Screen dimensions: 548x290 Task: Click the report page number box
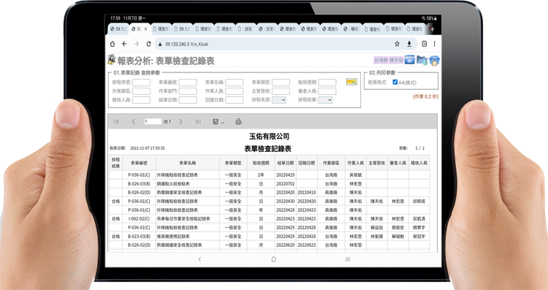(x=153, y=121)
